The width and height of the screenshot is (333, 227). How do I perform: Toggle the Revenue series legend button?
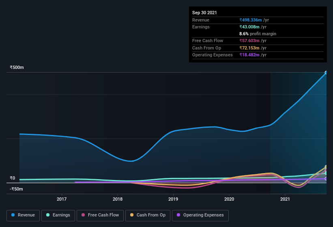click(23, 215)
